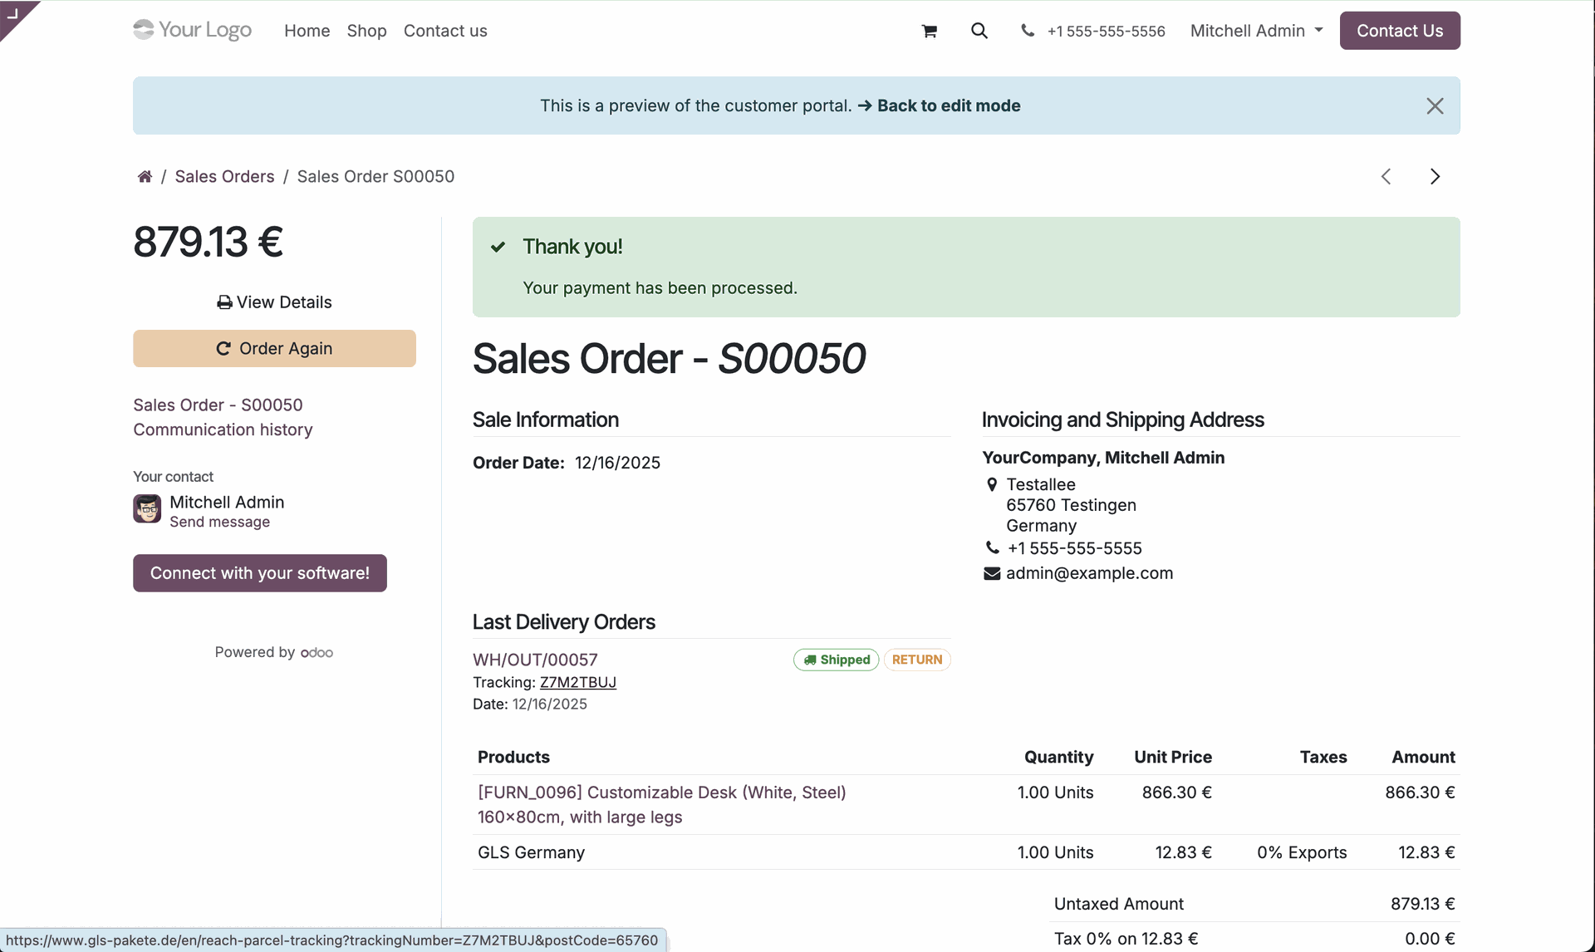Expand the Mitchell Admin user dropdown
Viewport: 1595px width, 952px height.
click(1256, 31)
